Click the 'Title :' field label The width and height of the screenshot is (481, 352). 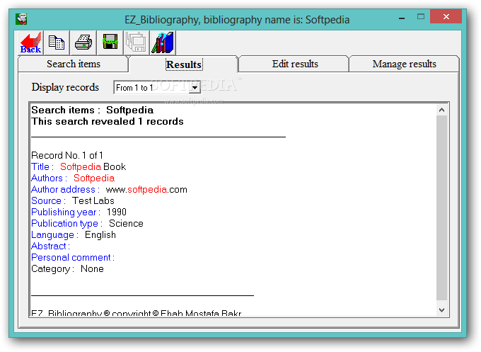click(42, 166)
